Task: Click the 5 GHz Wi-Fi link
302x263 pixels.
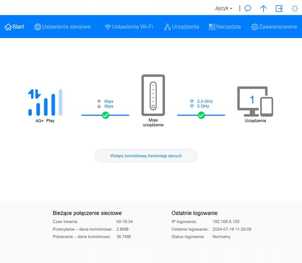Action: pos(203,106)
